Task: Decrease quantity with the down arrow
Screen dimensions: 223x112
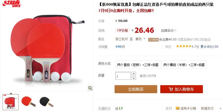Action: point(133,78)
